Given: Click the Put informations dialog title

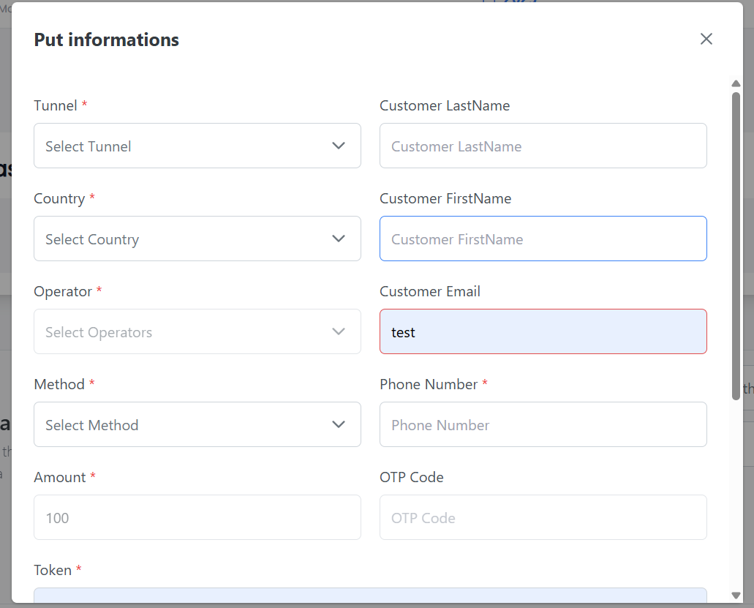Looking at the screenshot, I should coord(106,40).
